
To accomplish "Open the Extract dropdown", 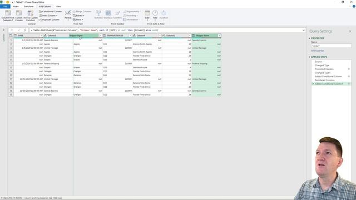I will tap(84, 16).
